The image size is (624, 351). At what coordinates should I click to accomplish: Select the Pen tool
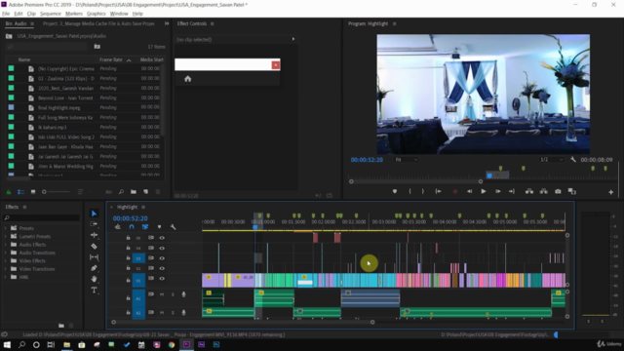(94, 268)
